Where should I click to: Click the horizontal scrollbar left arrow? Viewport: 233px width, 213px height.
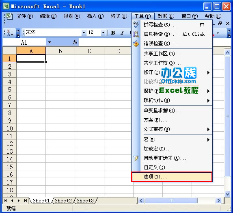pyautogui.click(x=141, y=201)
